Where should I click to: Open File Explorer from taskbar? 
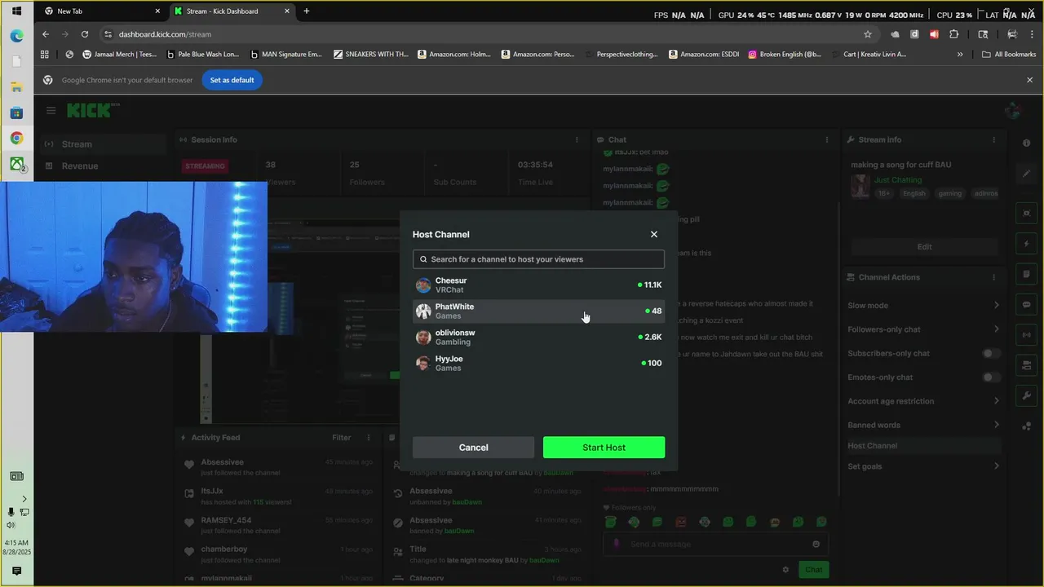[16, 87]
